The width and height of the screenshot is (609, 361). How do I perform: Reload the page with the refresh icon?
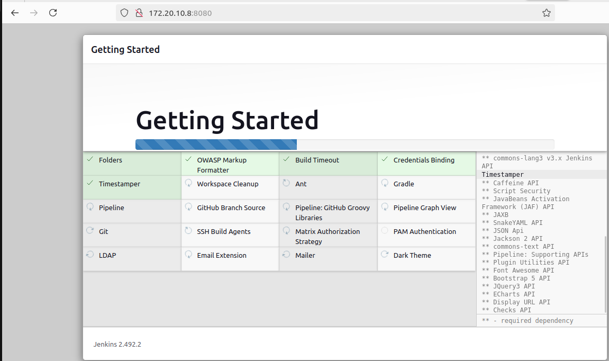(x=53, y=13)
